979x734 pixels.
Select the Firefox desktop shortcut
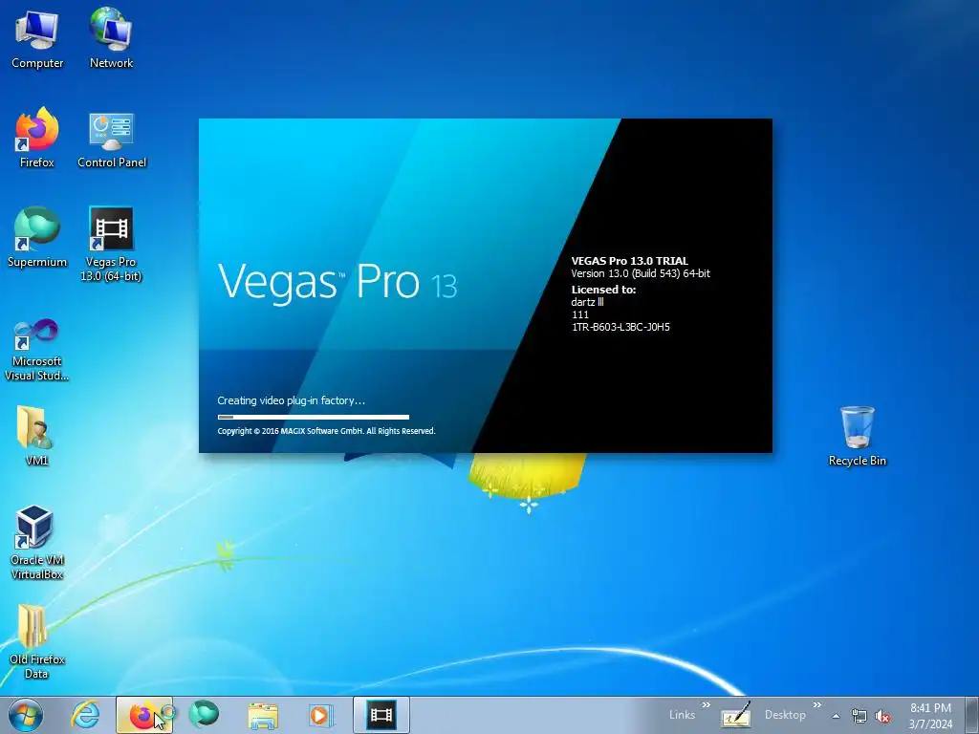tap(37, 139)
